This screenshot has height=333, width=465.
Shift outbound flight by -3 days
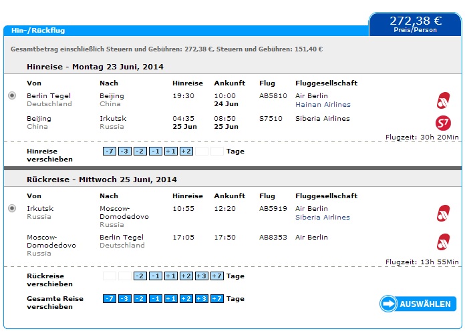pyautogui.click(x=125, y=151)
